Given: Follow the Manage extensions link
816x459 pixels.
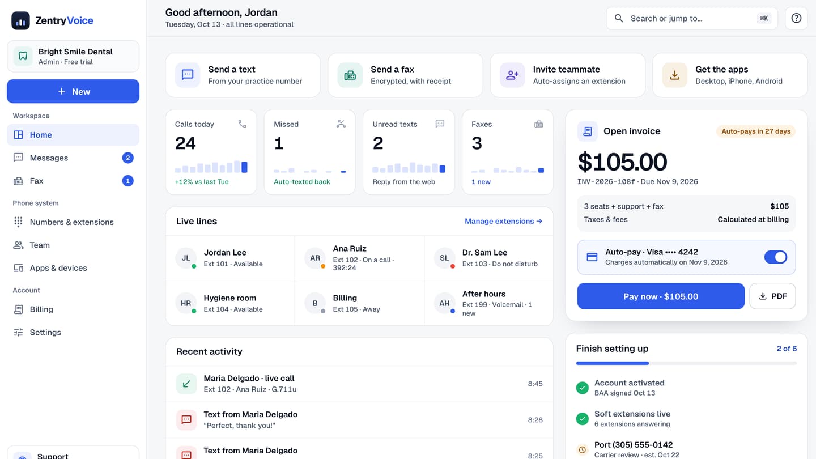Looking at the screenshot, I should [504, 221].
